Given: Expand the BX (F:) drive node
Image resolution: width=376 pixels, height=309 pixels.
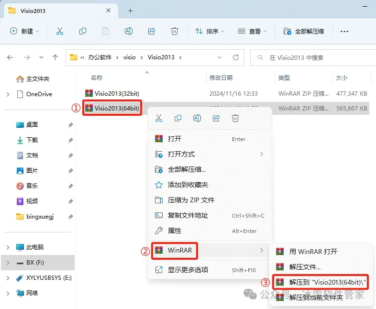Looking at the screenshot, I should [8, 263].
